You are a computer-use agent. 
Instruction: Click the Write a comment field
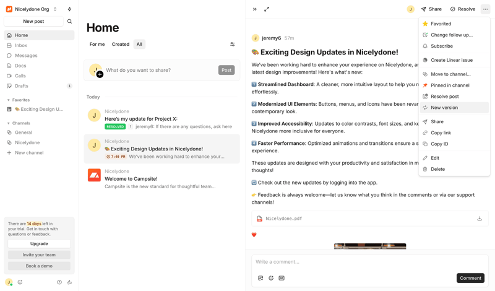[x=370, y=262]
